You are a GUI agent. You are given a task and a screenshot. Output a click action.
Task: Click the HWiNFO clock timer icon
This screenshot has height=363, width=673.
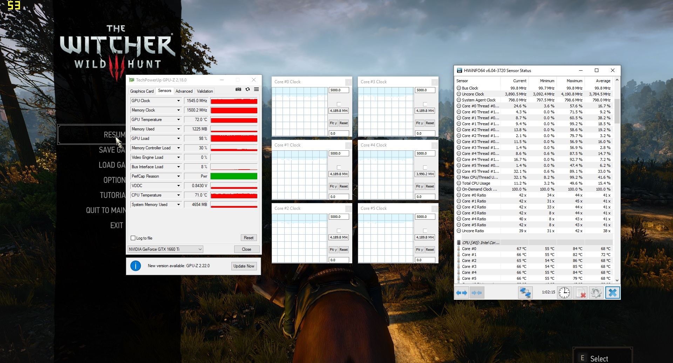(564, 293)
